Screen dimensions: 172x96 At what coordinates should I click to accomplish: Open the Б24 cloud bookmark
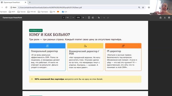pyautogui.click(x=64, y=12)
